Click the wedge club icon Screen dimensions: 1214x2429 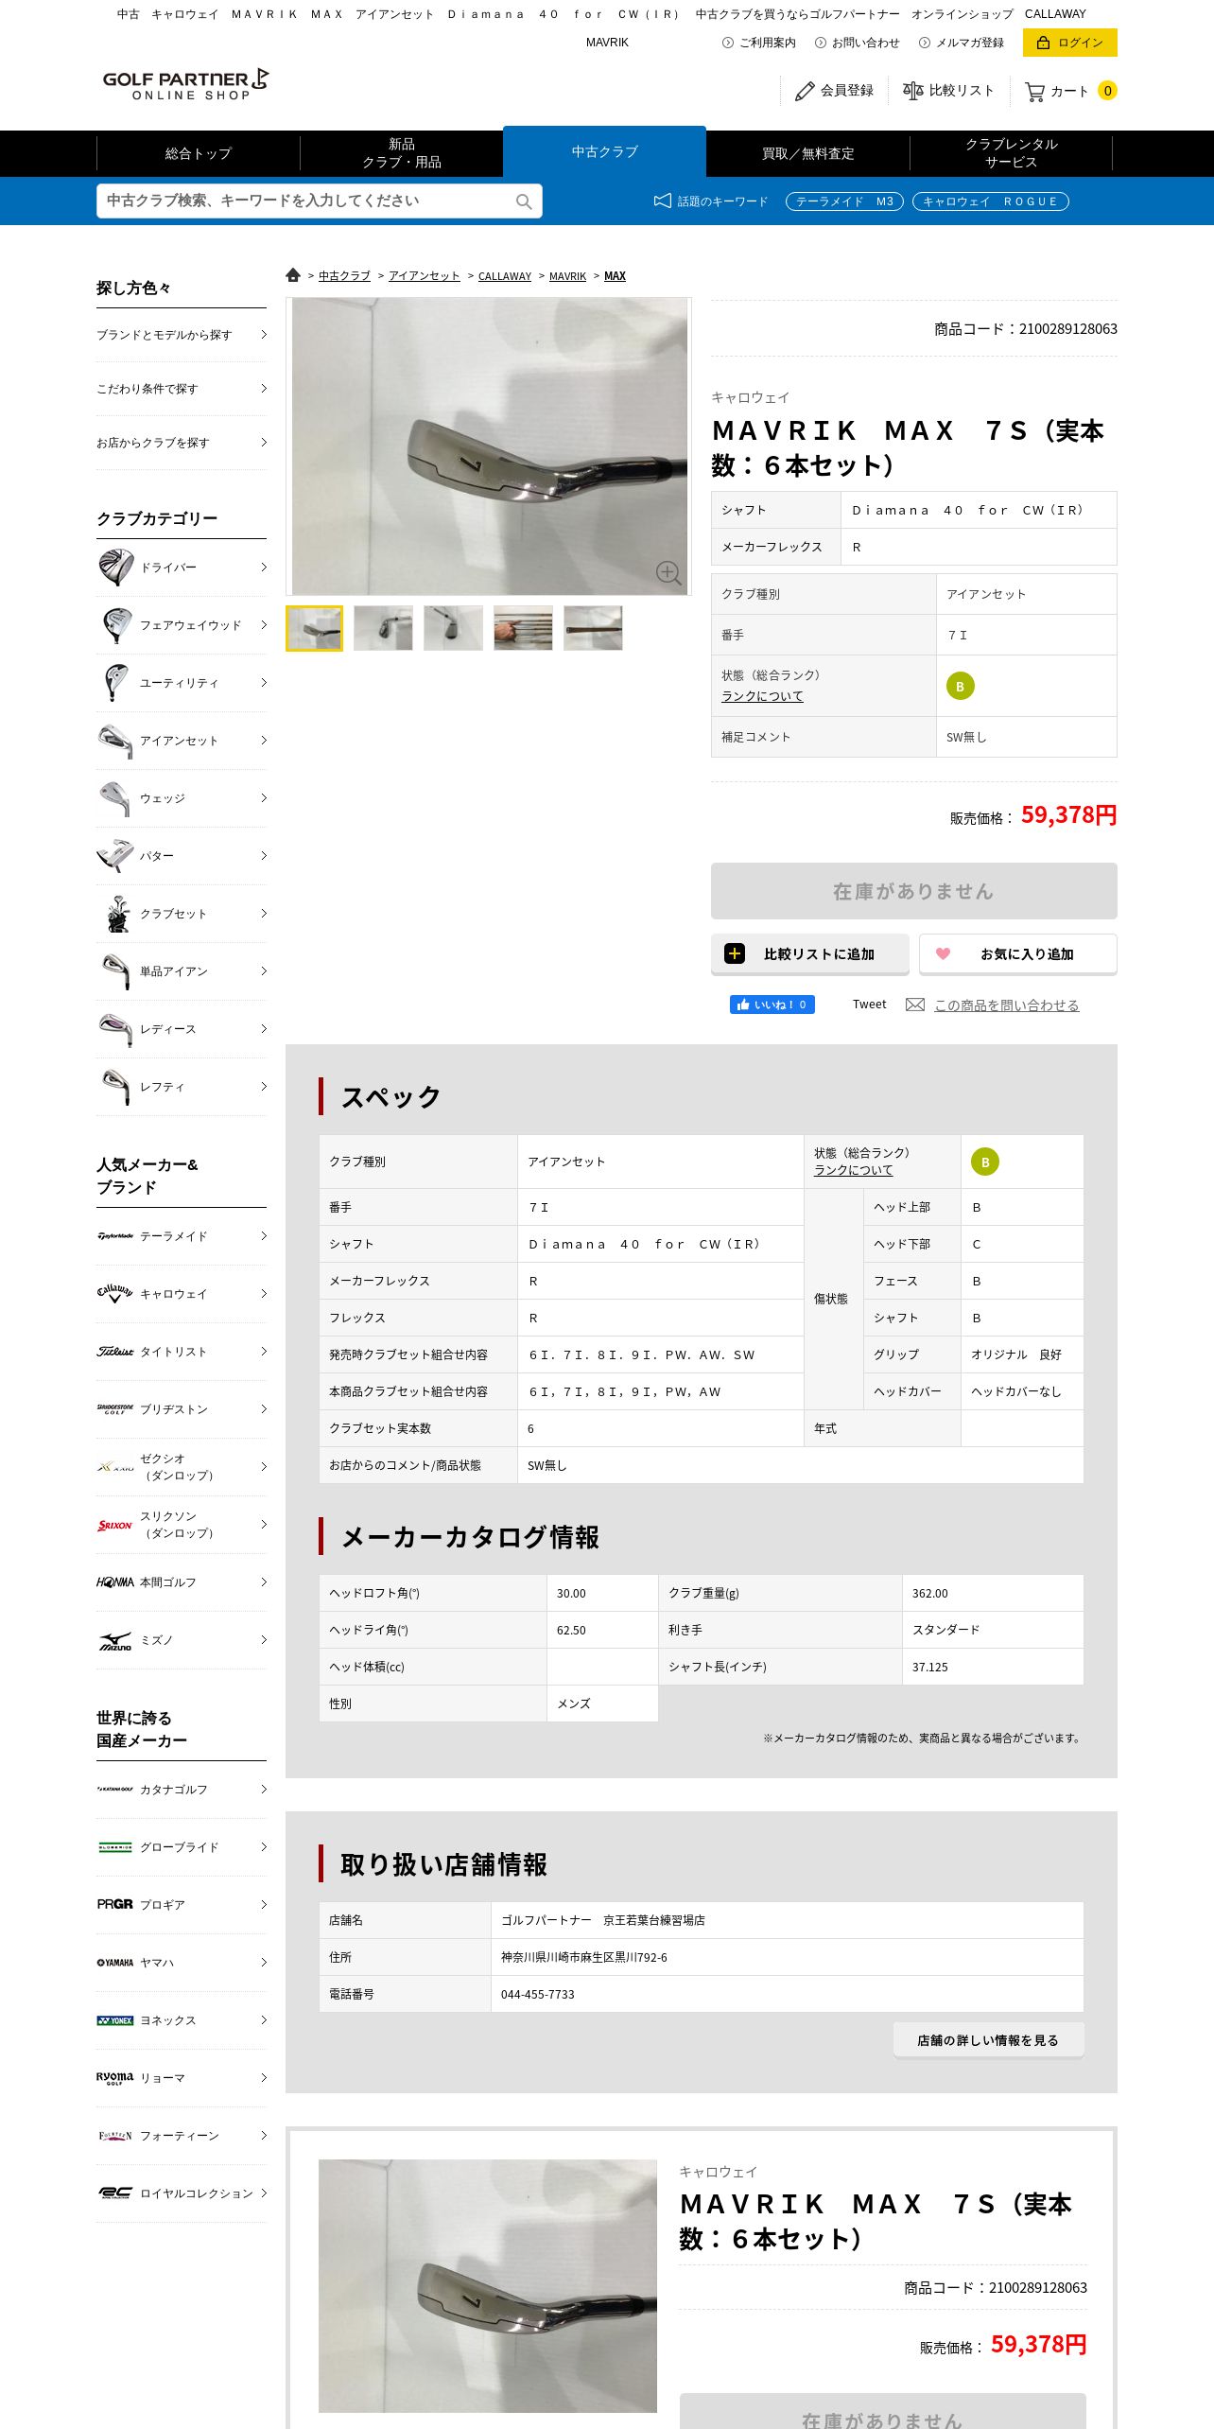[115, 798]
